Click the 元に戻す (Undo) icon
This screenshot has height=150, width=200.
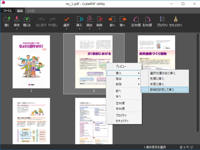(x=41, y=19)
